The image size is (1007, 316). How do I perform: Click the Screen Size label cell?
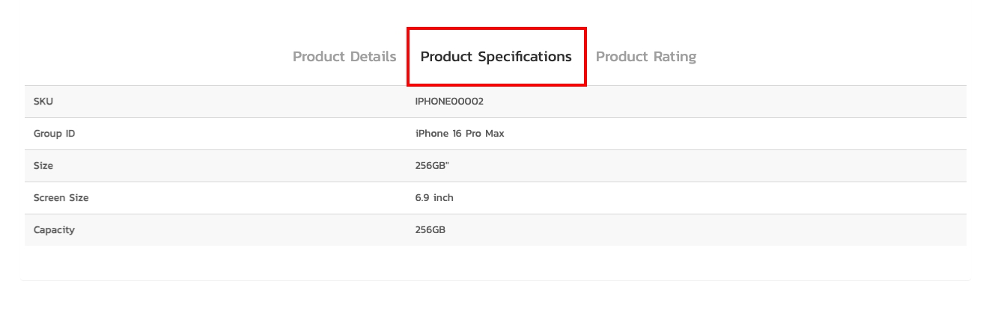[61, 198]
